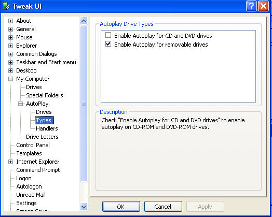Click the OK button
Image resolution: width=272 pixels, height=217 pixels.
click(121, 207)
